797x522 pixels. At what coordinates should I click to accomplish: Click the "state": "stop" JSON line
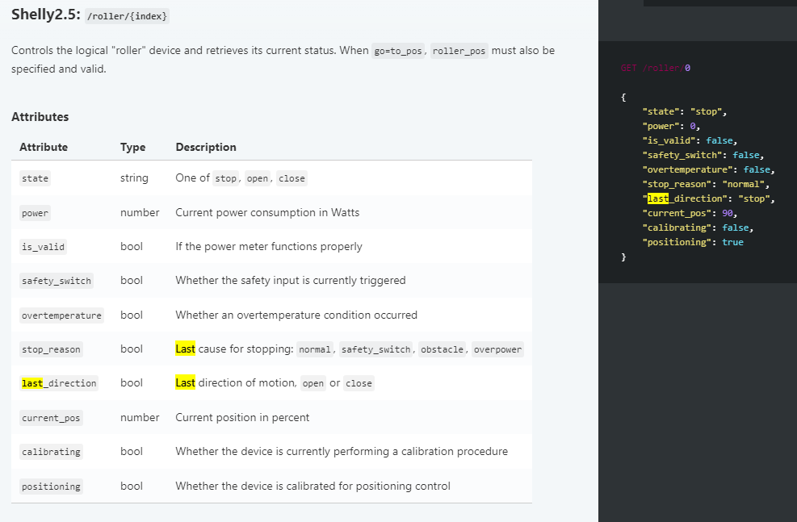tap(685, 111)
